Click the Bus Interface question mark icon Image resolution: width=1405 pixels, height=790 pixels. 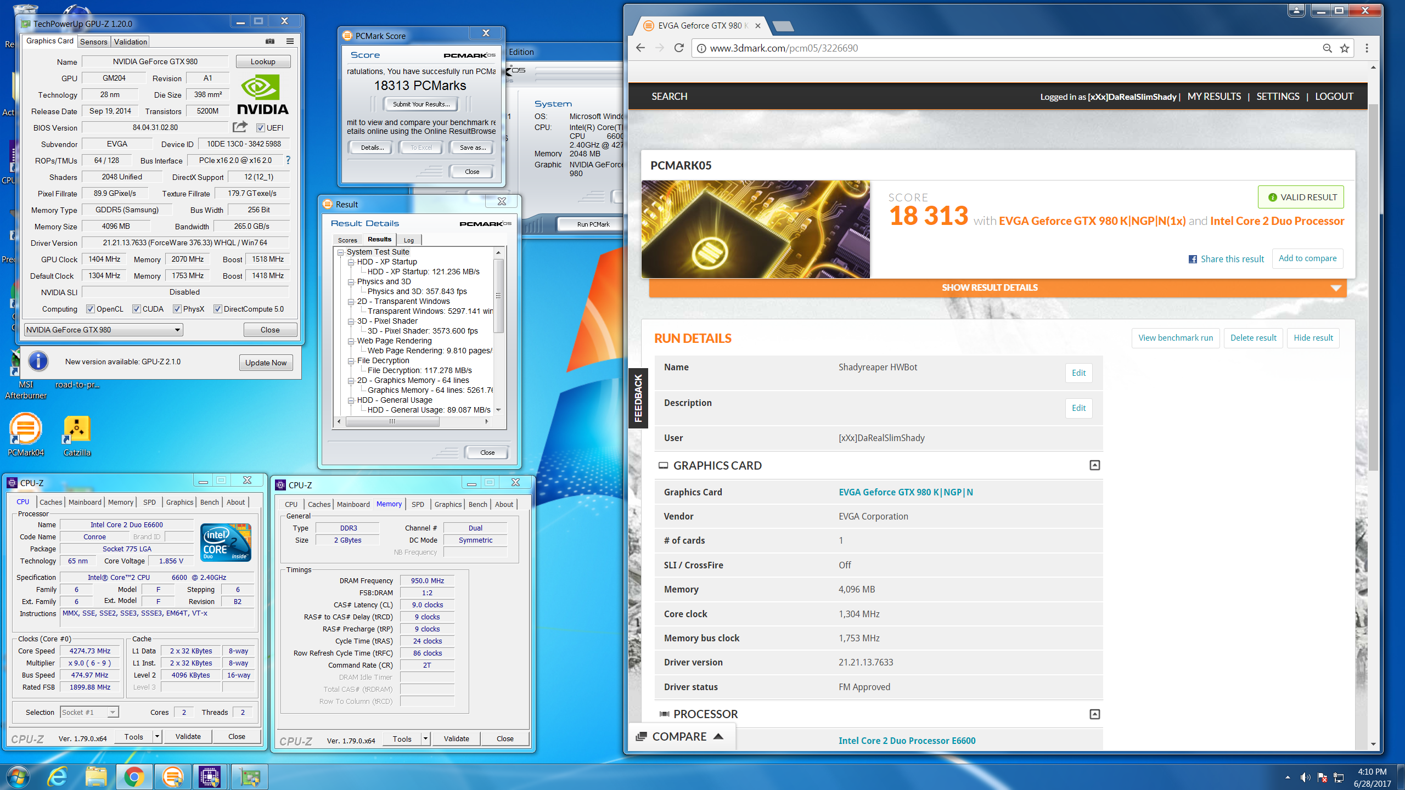288,160
